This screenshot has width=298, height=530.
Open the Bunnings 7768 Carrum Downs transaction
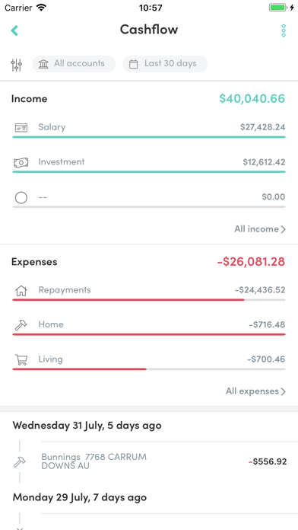(x=149, y=461)
